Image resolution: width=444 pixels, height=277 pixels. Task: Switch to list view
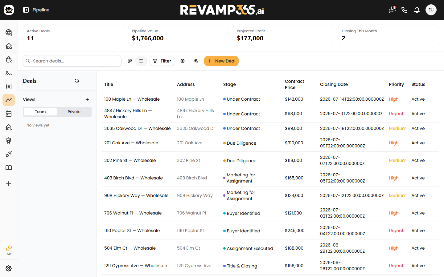(x=141, y=61)
